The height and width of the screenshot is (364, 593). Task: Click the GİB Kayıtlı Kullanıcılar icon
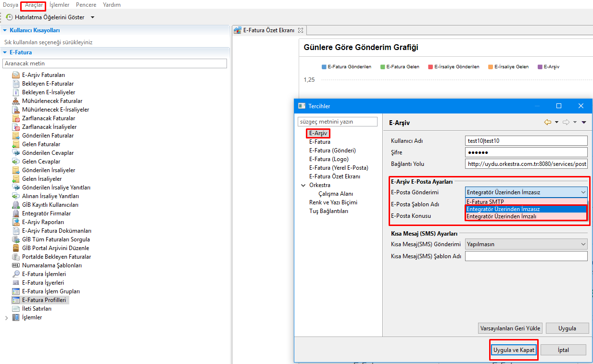(x=16, y=205)
